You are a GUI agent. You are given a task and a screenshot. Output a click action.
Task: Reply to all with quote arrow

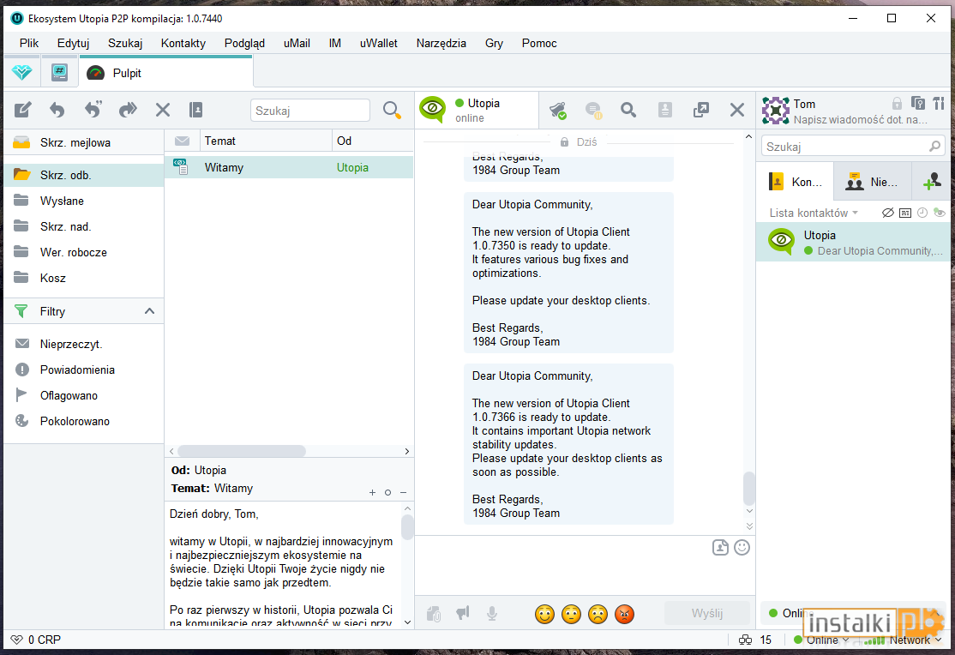(x=93, y=110)
